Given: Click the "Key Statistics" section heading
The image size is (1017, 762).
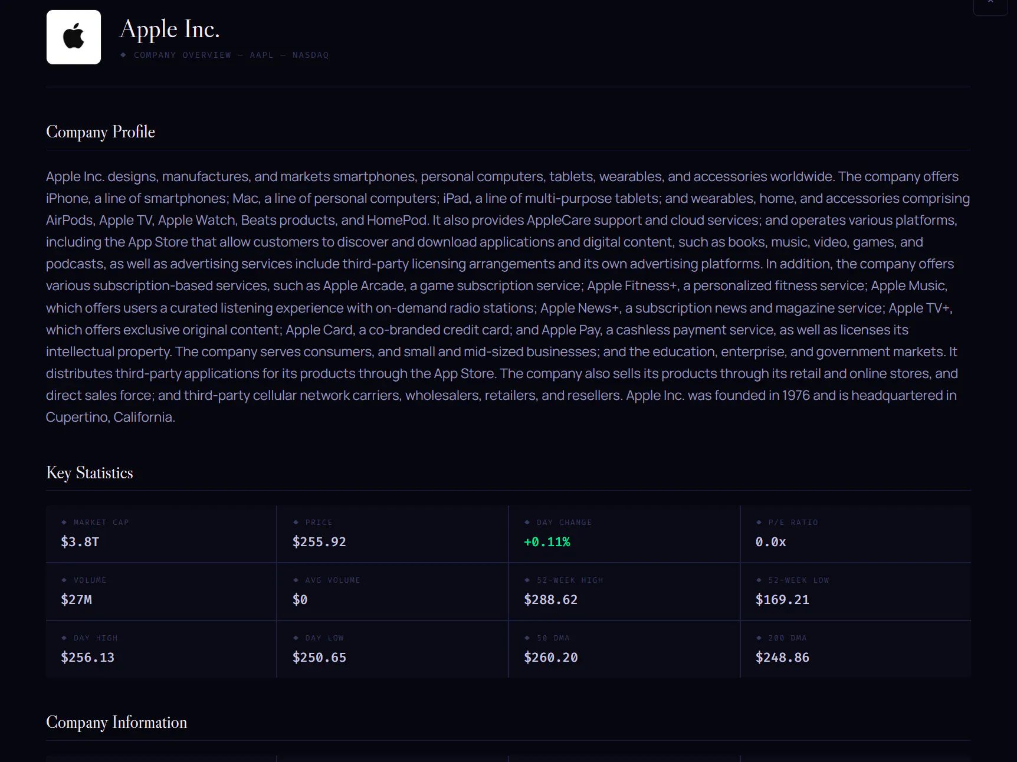Looking at the screenshot, I should pos(90,473).
